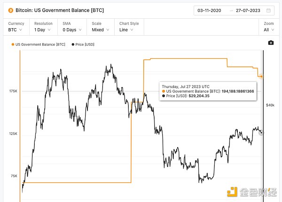Click the black Price legend dot
Viewport: 282px width, 202px height.
tap(72, 45)
